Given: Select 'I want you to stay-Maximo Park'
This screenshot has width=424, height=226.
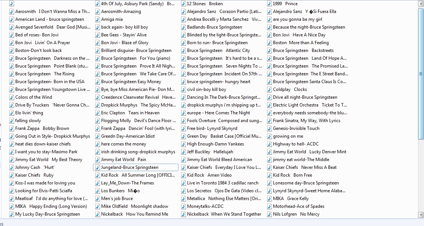Looking at the screenshot, I should point(46,152).
